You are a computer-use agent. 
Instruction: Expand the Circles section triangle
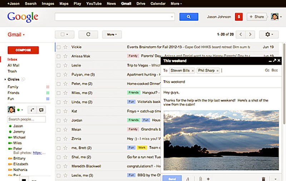5,79
